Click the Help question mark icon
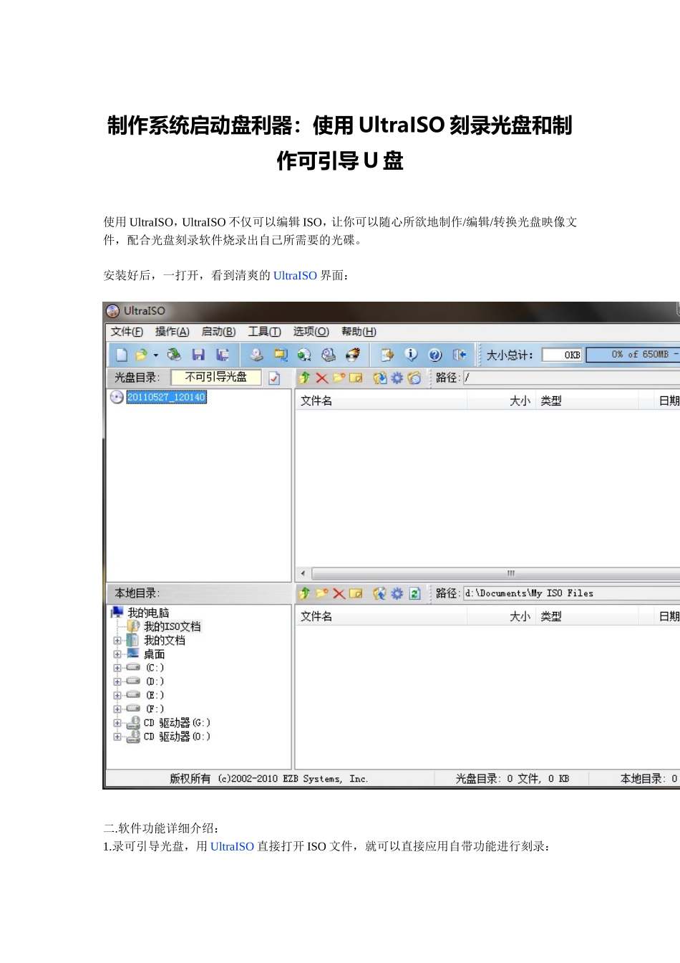The height and width of the screenshot is (963, 680). [x=435, y=355]
